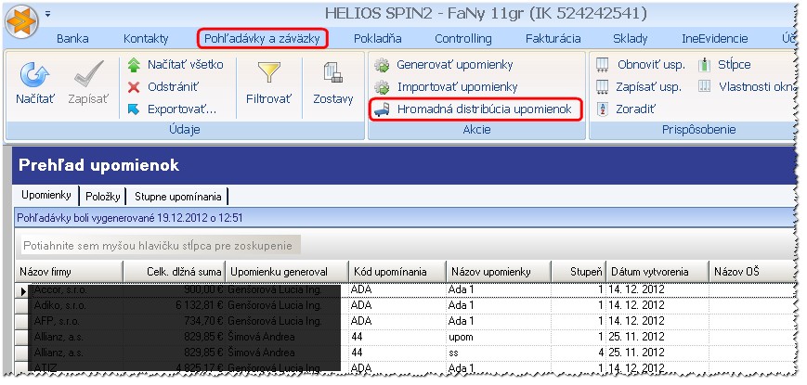This screenshot has height=385, width=807.
Task: Sort by Upomienku generoval column header
Action: (x=287, y=272)
